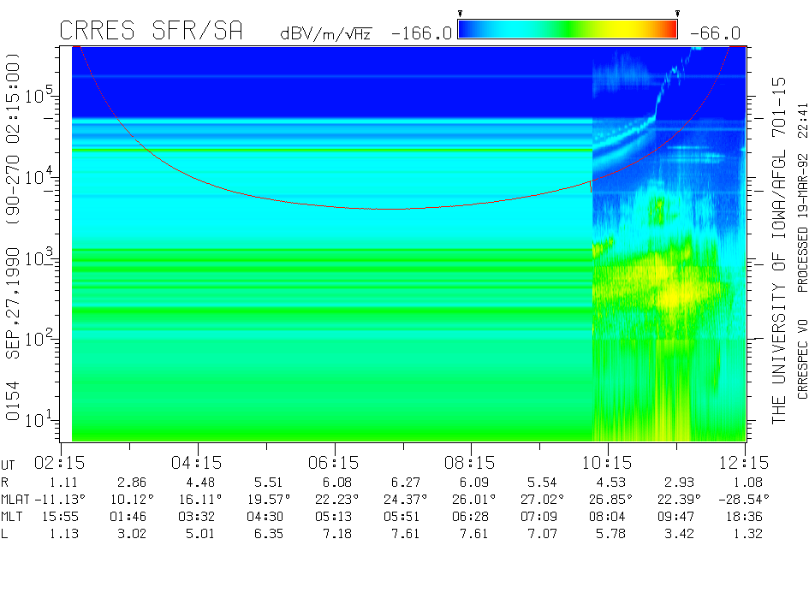Image resolution: width=809 pixels, height=616 pixels.
Task: Click the 10⁵ frequency axis label
Action: point(39,94)
